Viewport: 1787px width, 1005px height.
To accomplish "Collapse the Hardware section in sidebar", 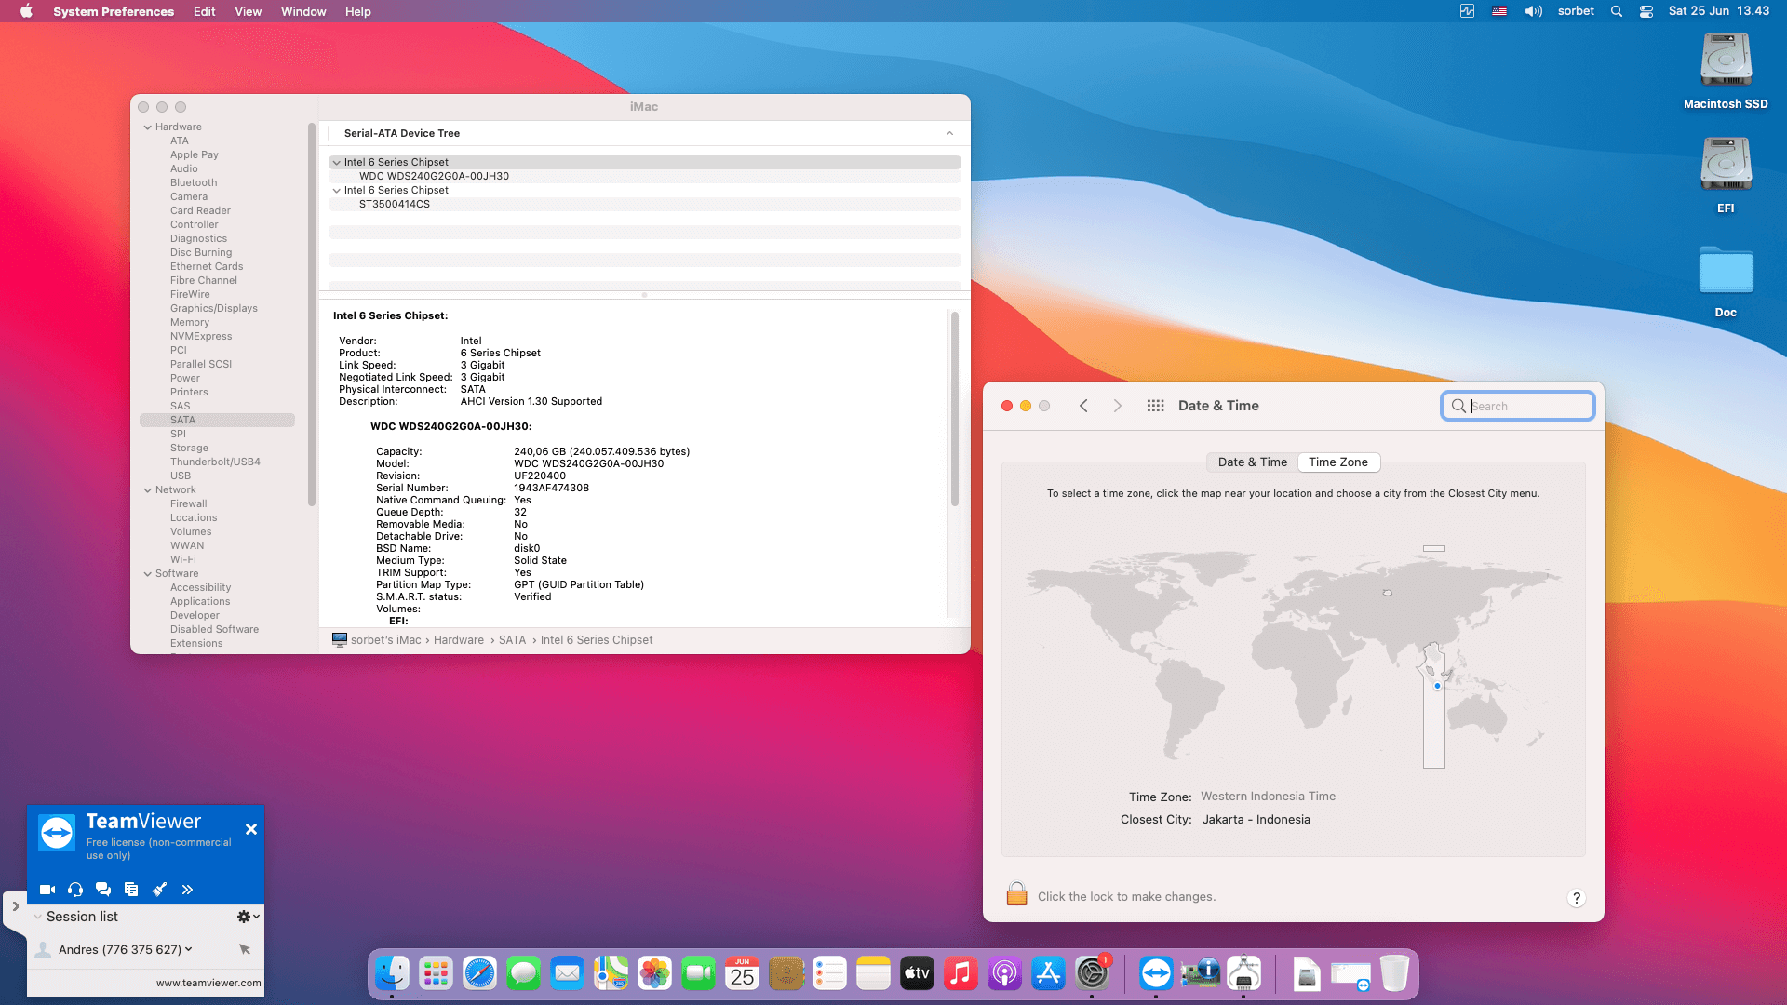I will [x=148, y=127].
